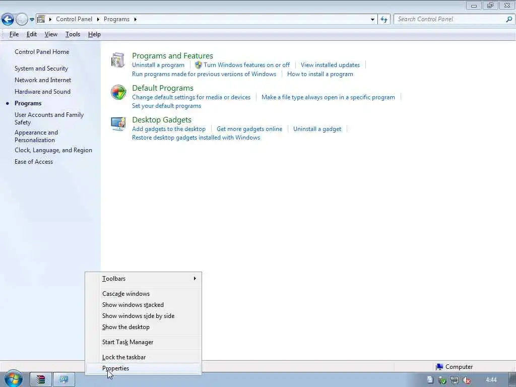Expand the arrow after Programs breadcrumb
Image resolution: width=516 pixels, height=387 pixels.
pyautogui.click(x=135, y=20)
